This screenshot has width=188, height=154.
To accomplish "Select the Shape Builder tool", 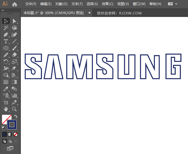I will [x=6, y=75].
